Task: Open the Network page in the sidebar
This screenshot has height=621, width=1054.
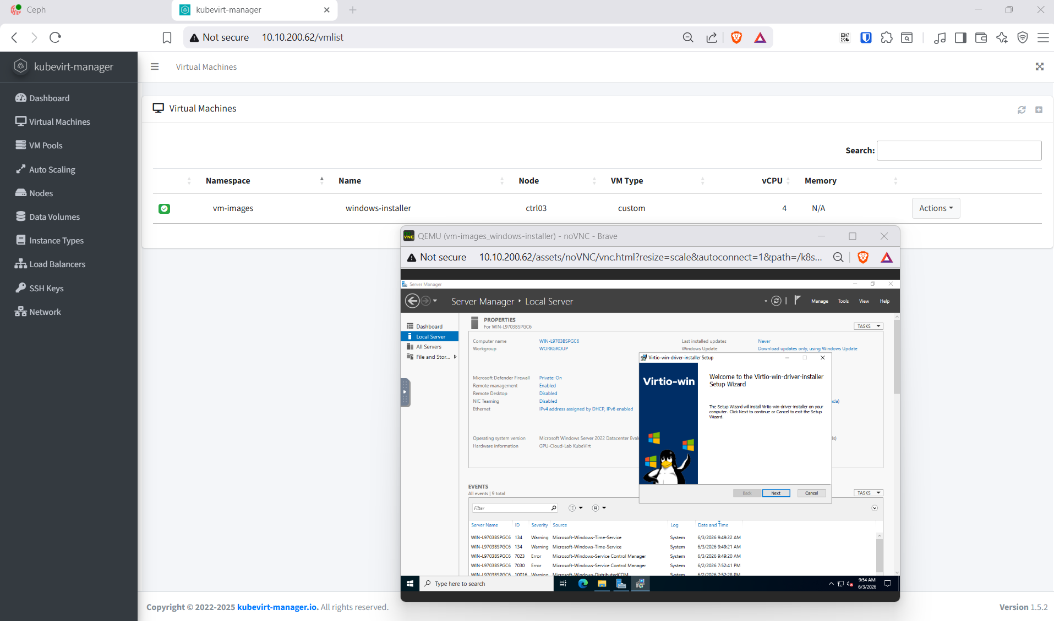Action: pyautogui.click(x=39, y=312)
